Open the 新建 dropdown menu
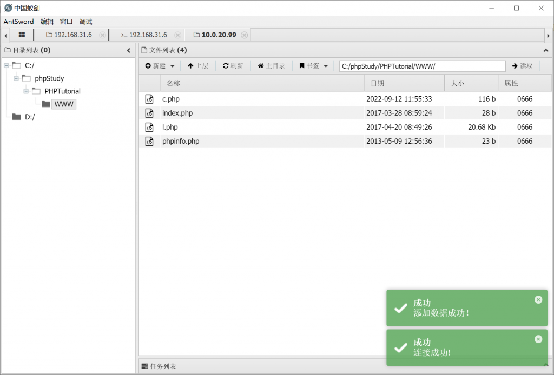Image resolution: width=554 pixels, height=375 pixels. point(160,66)
